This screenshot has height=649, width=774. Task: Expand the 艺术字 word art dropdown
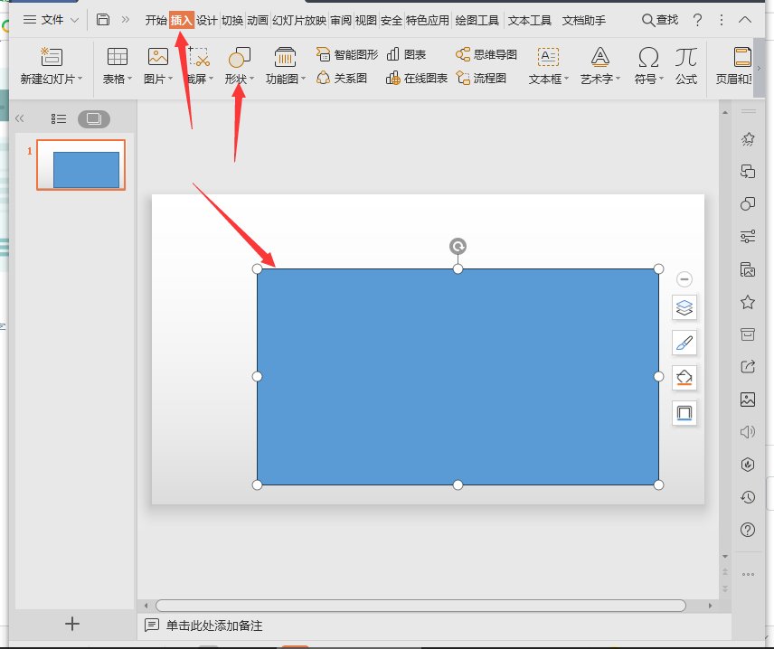tap(600, 80)
